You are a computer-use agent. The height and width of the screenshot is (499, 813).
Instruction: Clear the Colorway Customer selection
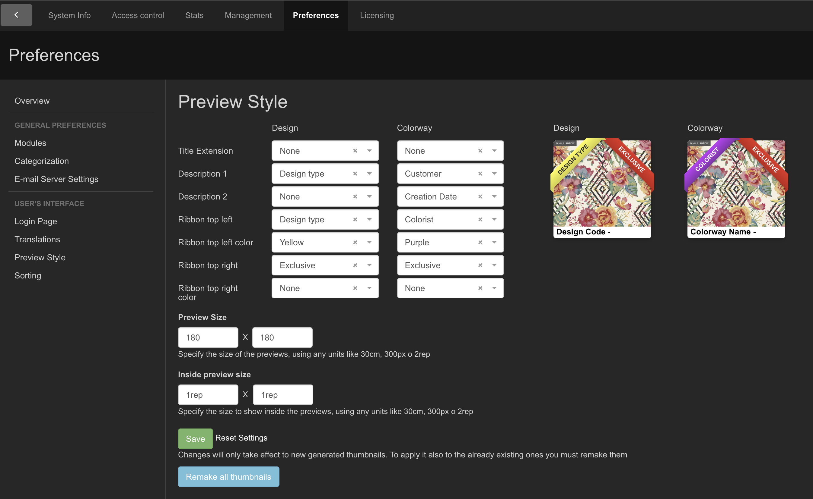click(480, 174)
